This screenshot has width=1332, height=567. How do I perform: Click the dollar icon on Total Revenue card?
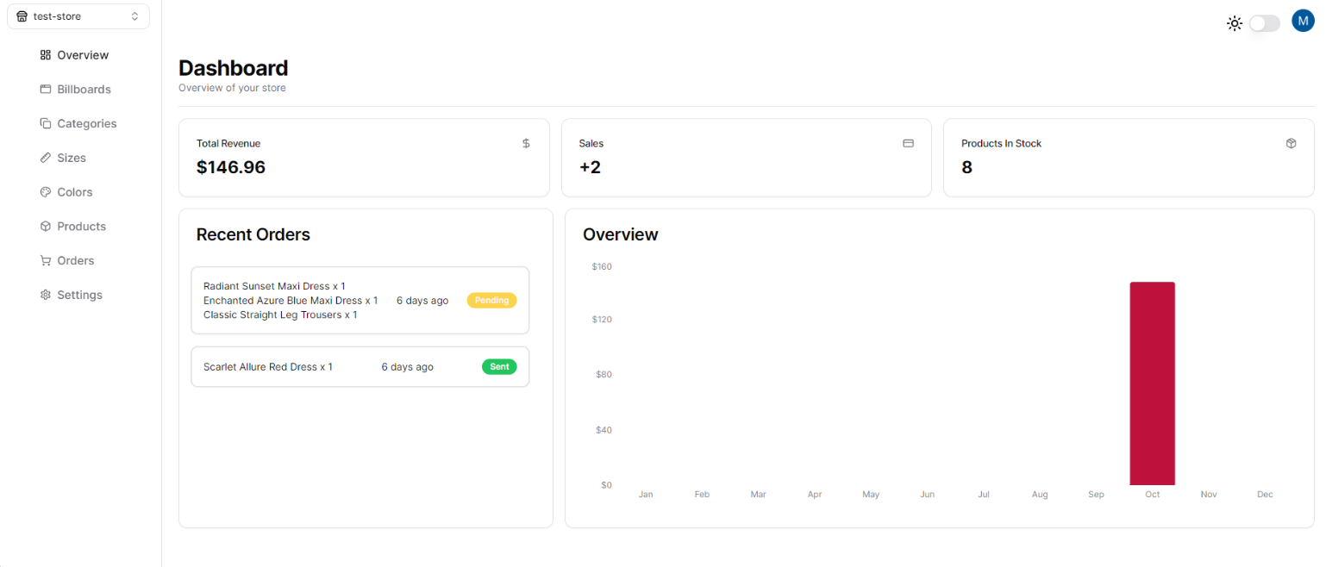coord(526,143)
